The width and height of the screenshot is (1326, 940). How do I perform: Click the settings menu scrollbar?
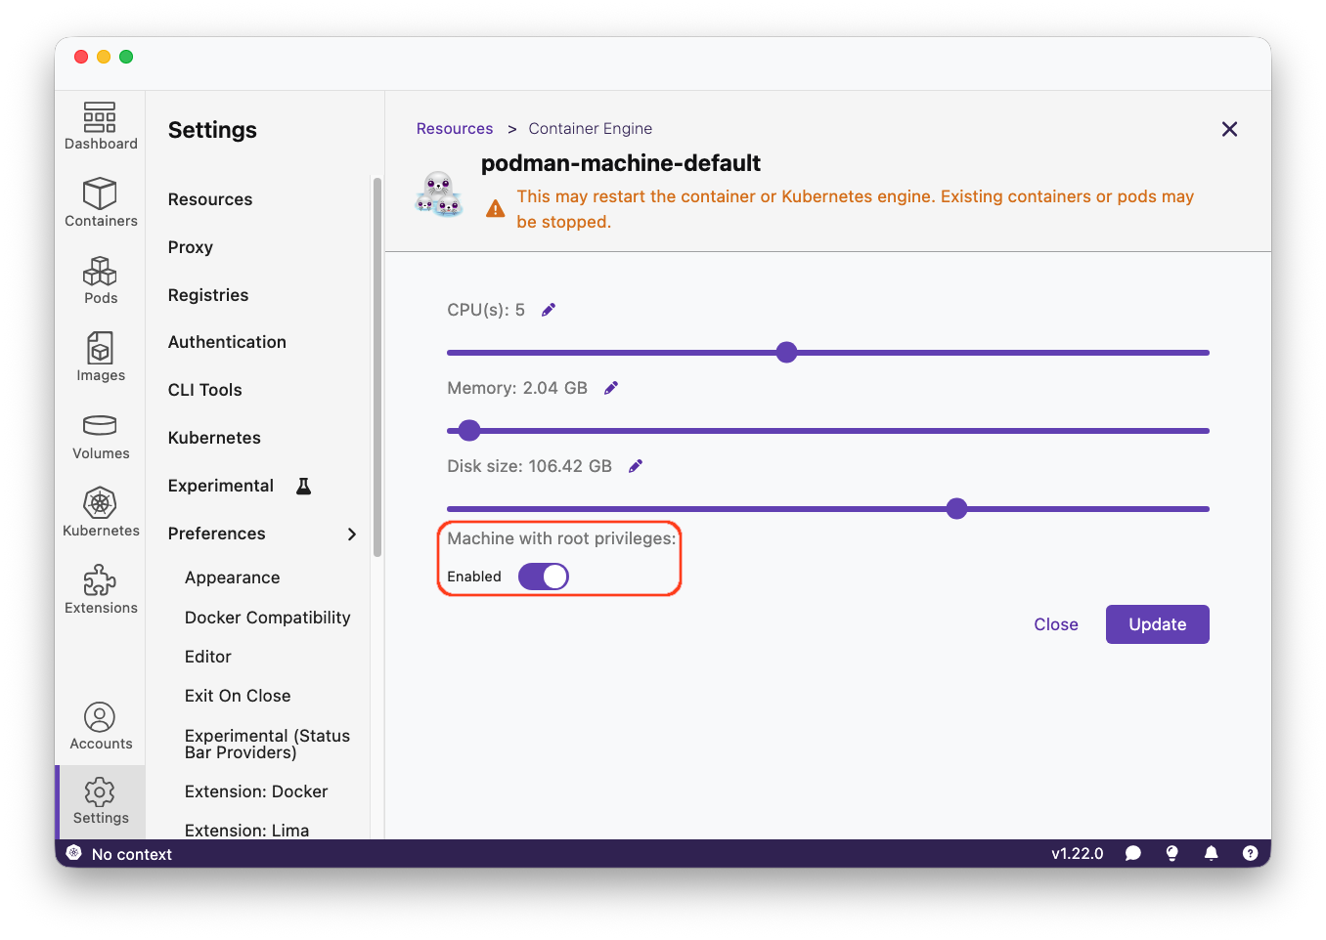[x=377, y=366]
